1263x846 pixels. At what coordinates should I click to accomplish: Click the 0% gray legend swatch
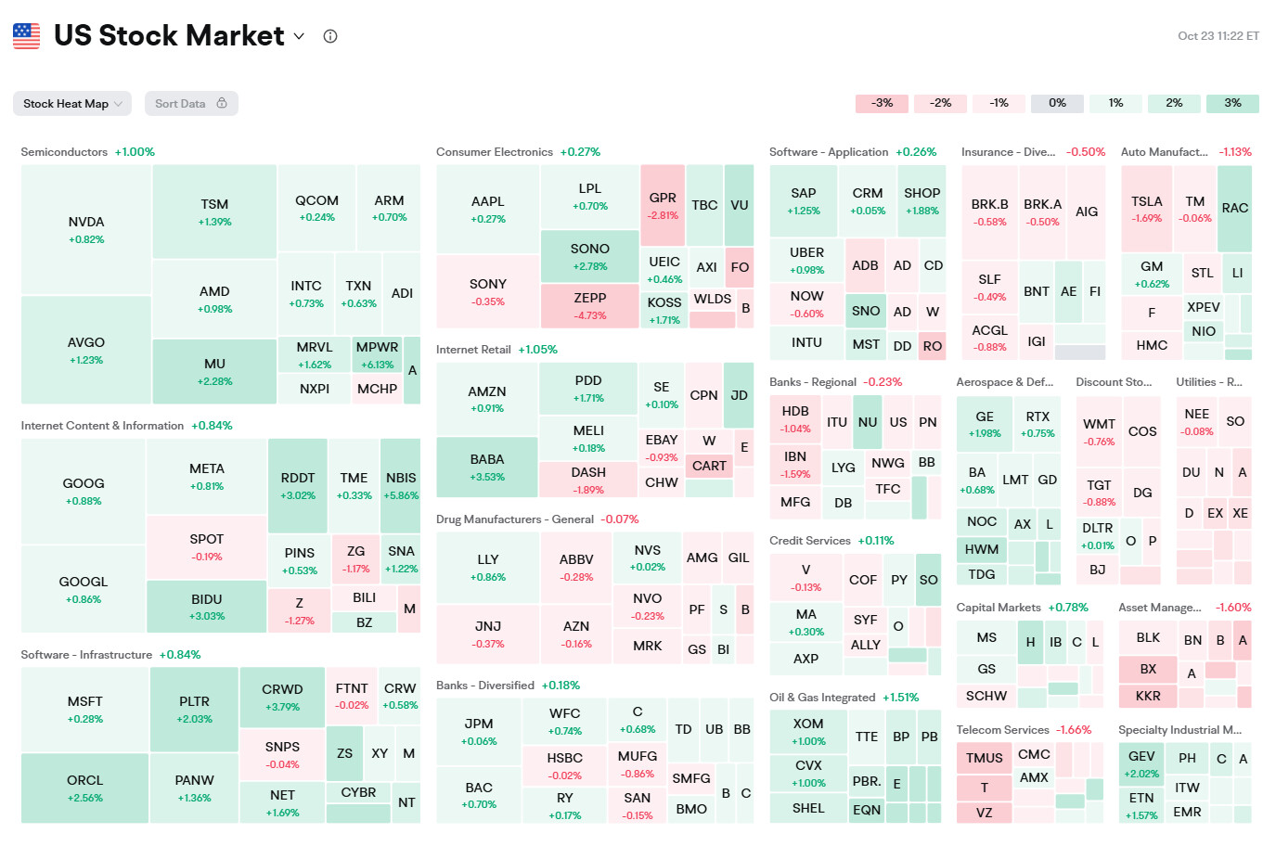[1057, 103]
